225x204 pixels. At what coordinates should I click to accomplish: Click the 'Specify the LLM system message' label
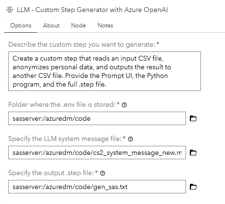[x=65, y=139]
